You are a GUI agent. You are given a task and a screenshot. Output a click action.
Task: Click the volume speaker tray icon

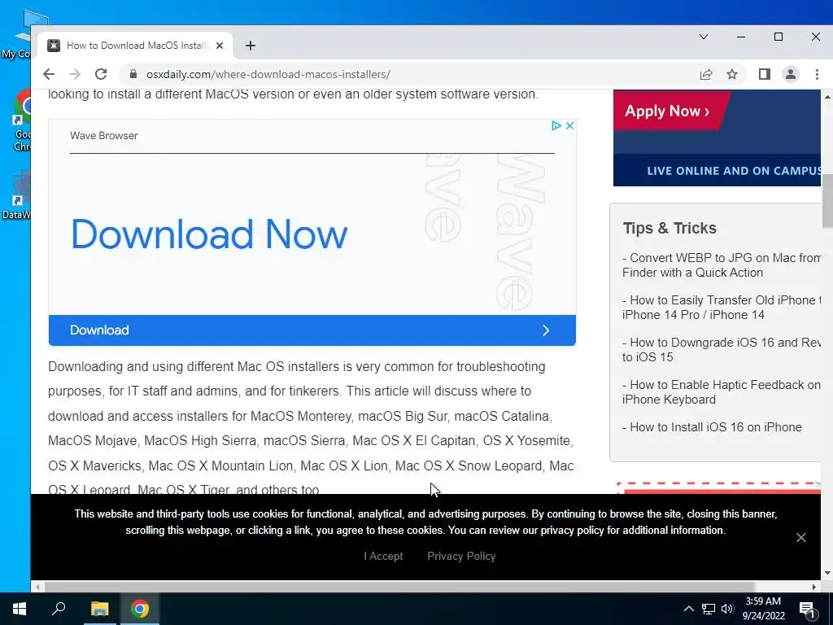point(727,609)
